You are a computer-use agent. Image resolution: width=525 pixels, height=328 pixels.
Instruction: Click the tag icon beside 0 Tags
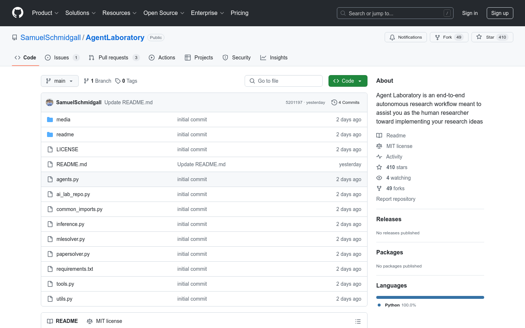coord(118,81)
